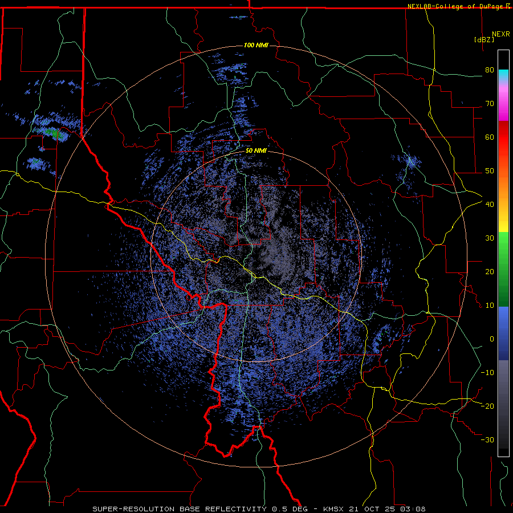The image size is (513, 513).
Task: Click the cyan top band of the color bar
Action: (503, 75)
